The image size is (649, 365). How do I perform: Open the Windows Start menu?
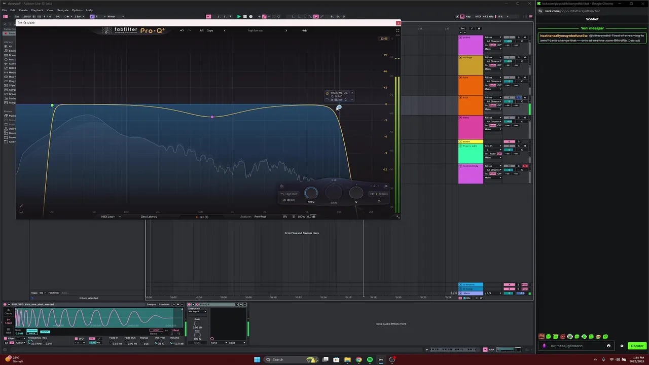[257, 359]
